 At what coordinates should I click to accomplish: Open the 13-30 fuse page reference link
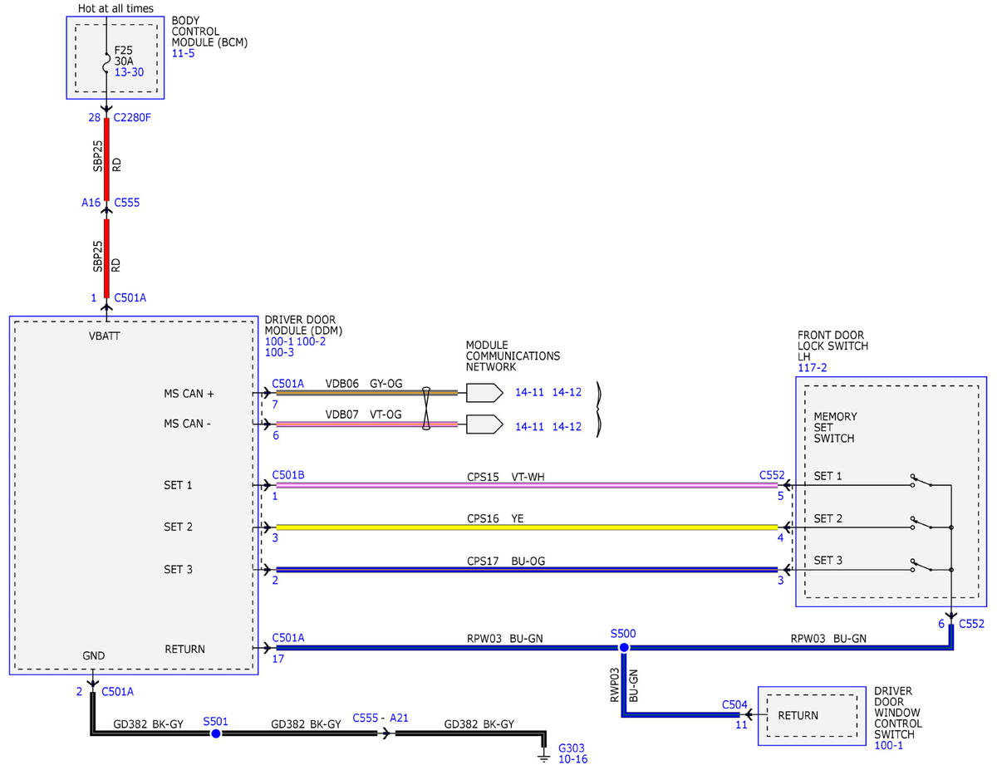pyautogui.click(x=130, y=72)
